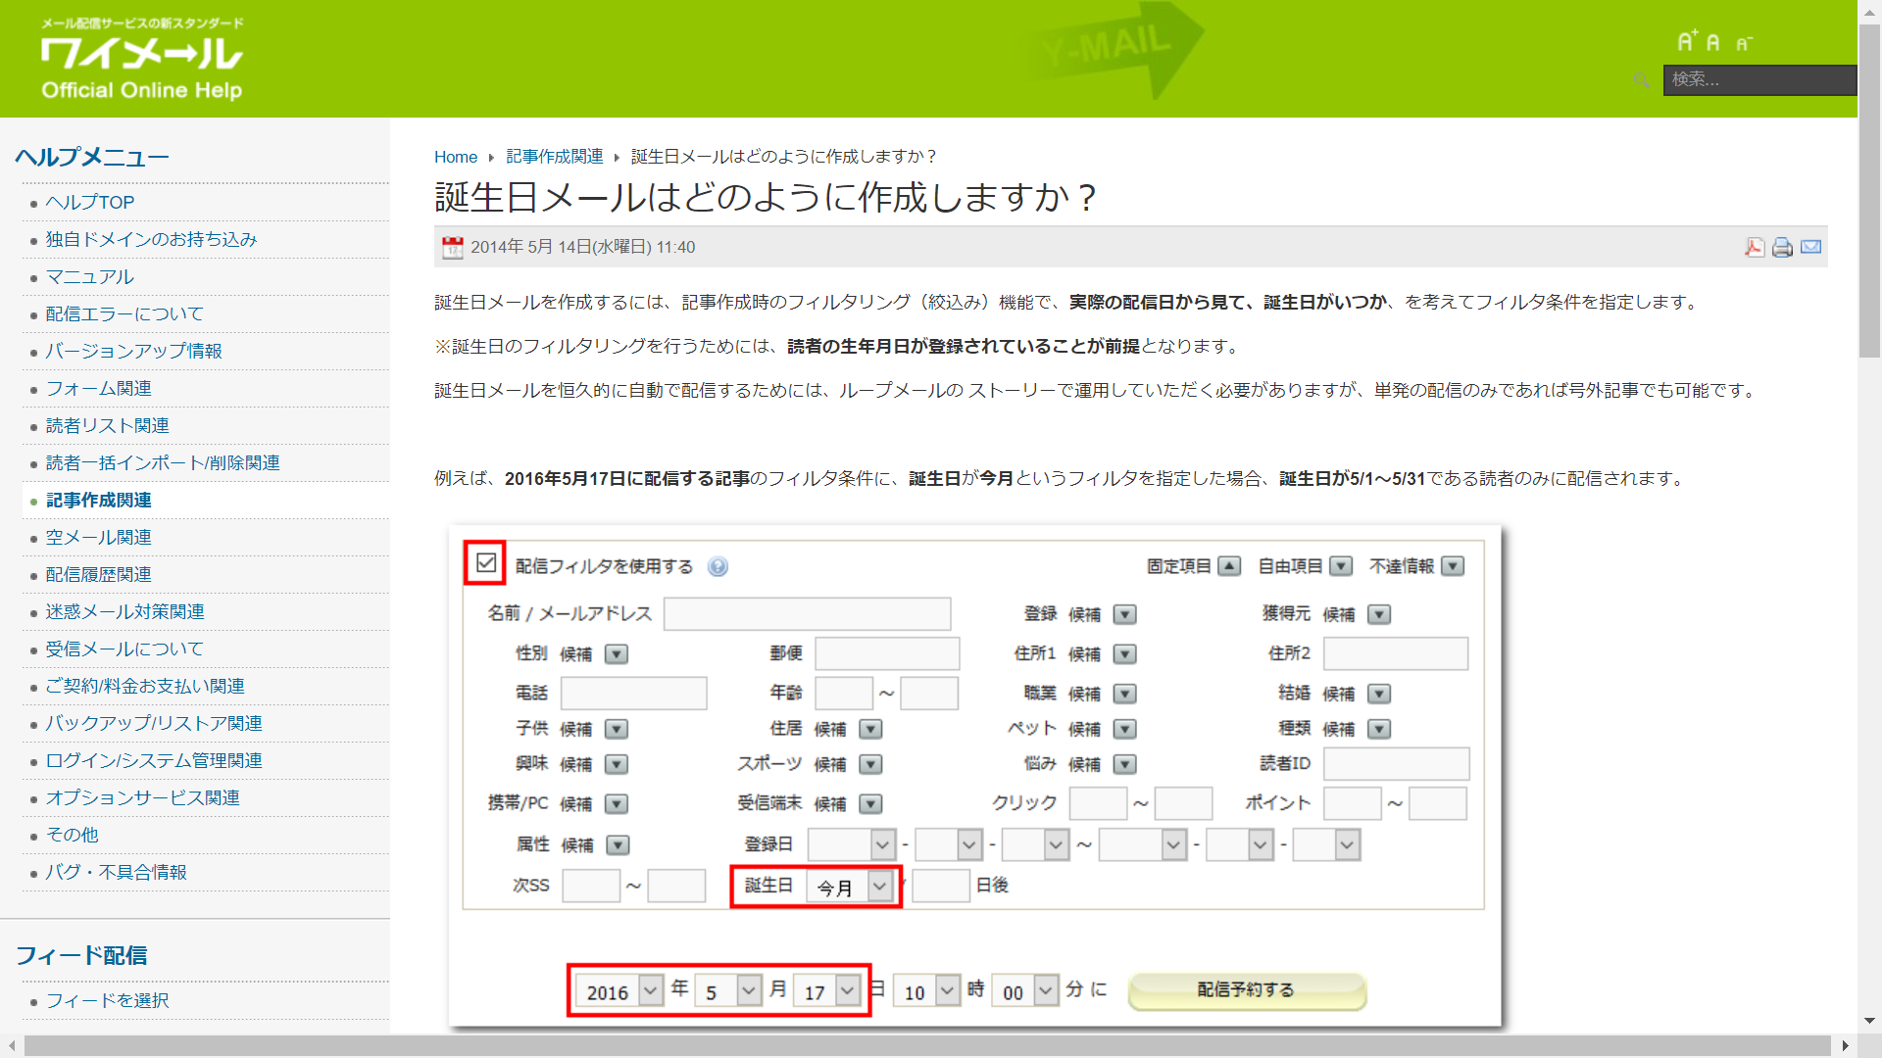
Task: Open フィードを選択 link
Action: [x=108, y=1001]
